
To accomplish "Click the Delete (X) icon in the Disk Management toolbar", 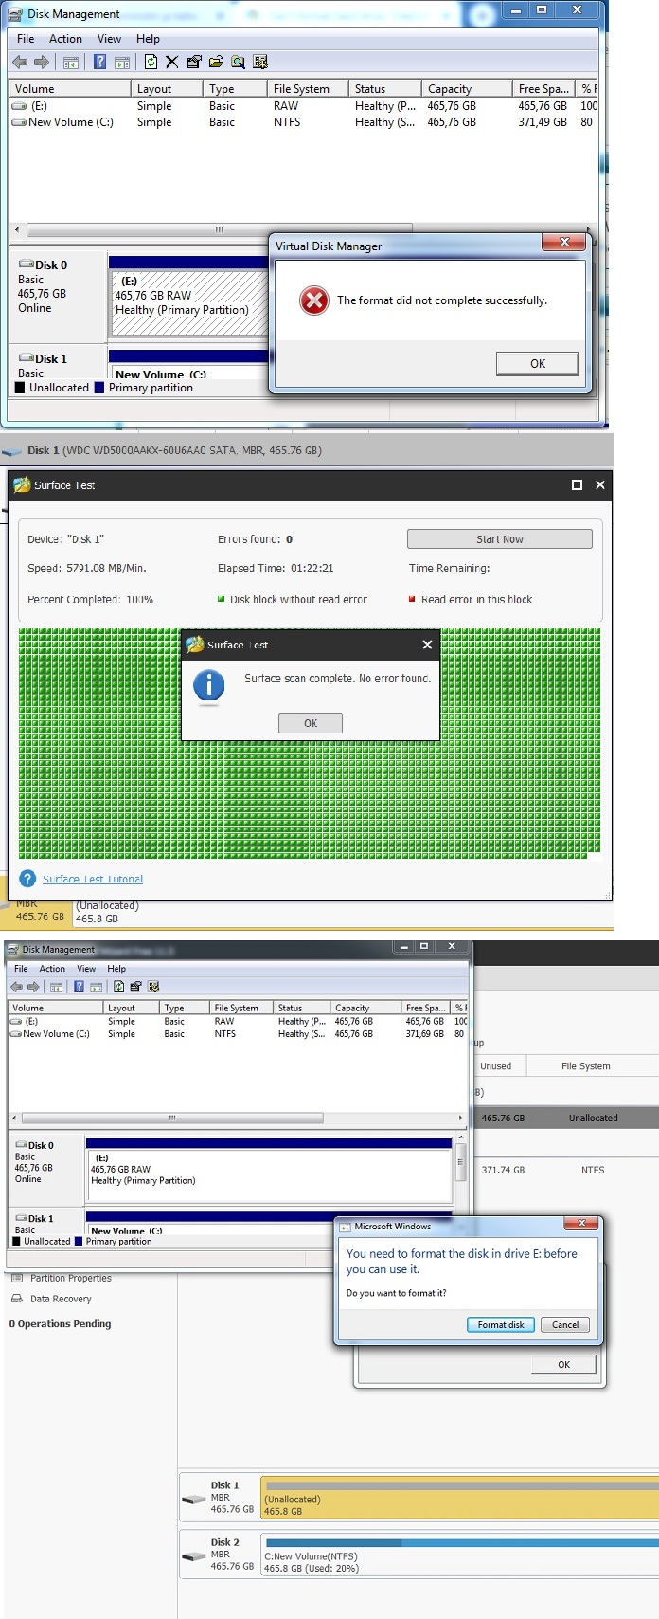I will [171, 63].
